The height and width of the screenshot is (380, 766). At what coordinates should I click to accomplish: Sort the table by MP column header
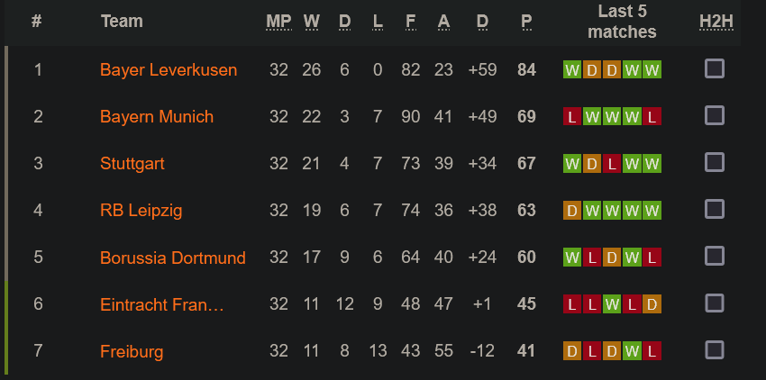click(x=278, y=22)
